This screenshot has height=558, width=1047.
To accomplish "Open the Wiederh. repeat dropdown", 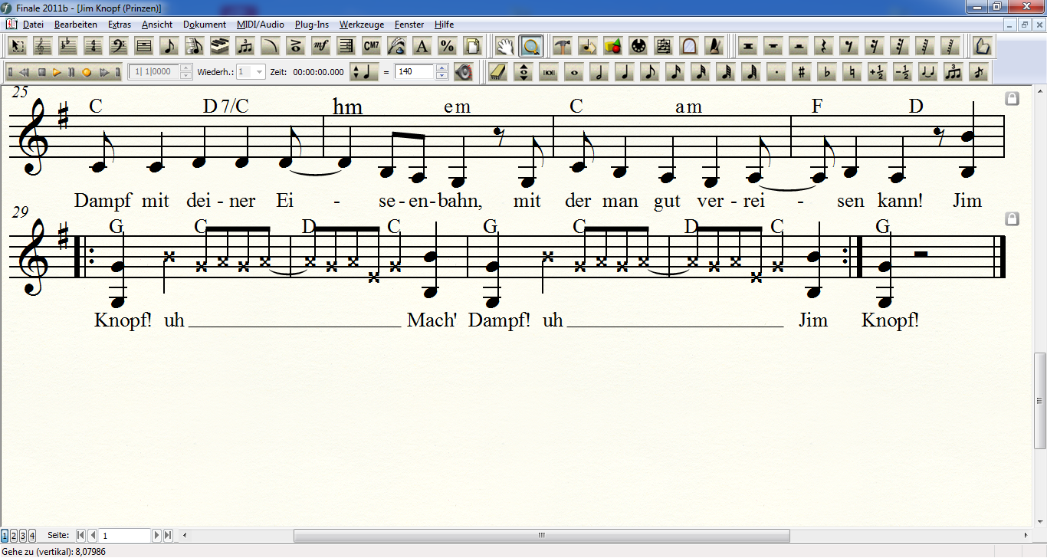I will [259, 72].
